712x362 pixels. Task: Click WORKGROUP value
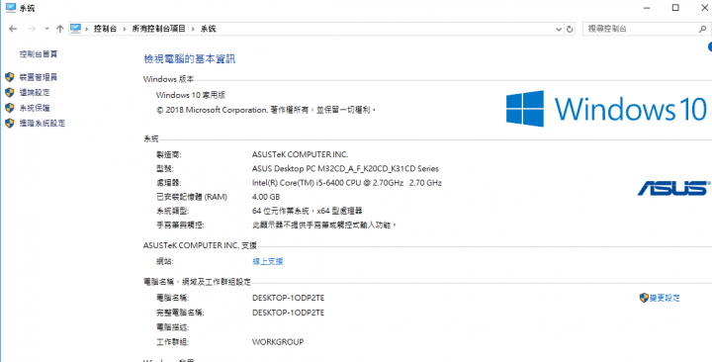278,342
